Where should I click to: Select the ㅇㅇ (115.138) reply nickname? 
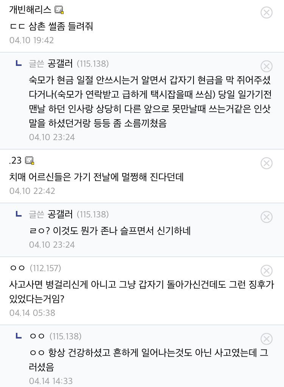click(x=55, y=336)
